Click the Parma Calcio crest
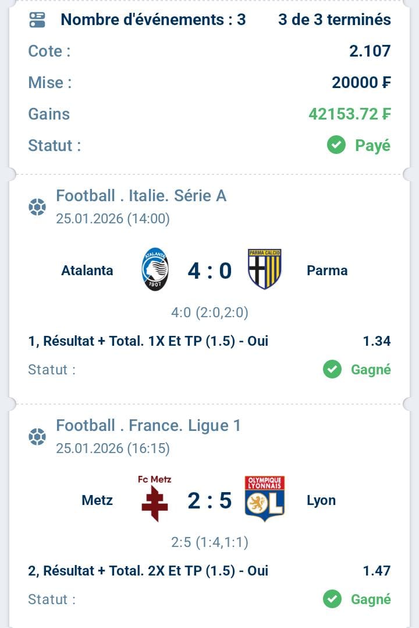 tap(264, 269)
